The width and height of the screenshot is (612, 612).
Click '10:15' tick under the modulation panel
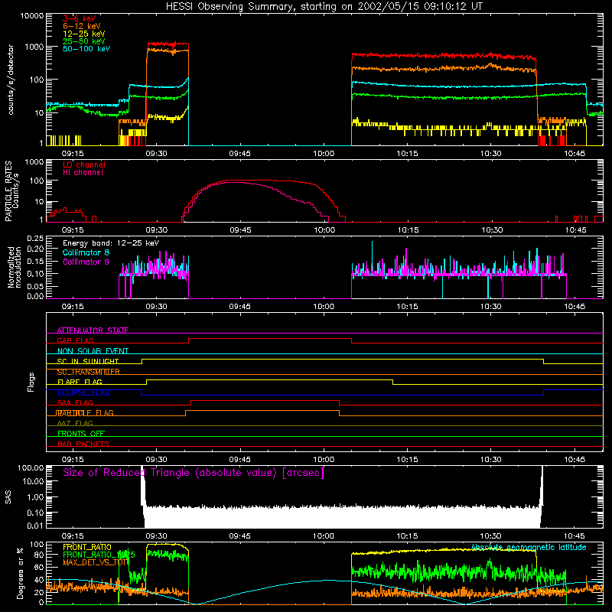coord(407,307)
